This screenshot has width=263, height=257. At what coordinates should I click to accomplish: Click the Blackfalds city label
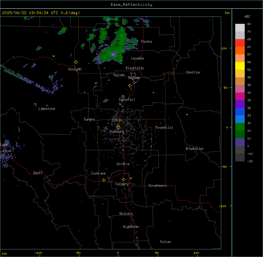pyautogui.click(x=135, y=68)
